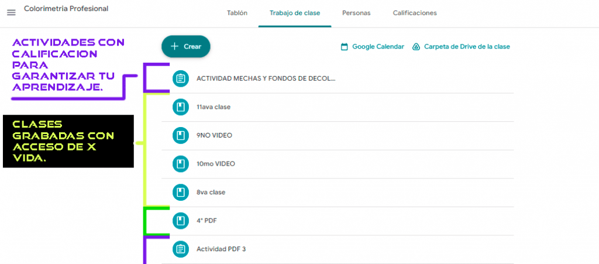Open the hamburger main menu

pos(11,12)
